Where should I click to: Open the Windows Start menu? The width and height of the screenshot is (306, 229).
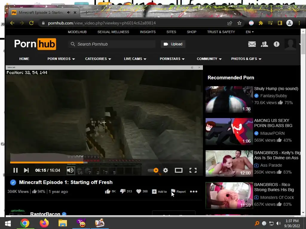tap(8, 223)
